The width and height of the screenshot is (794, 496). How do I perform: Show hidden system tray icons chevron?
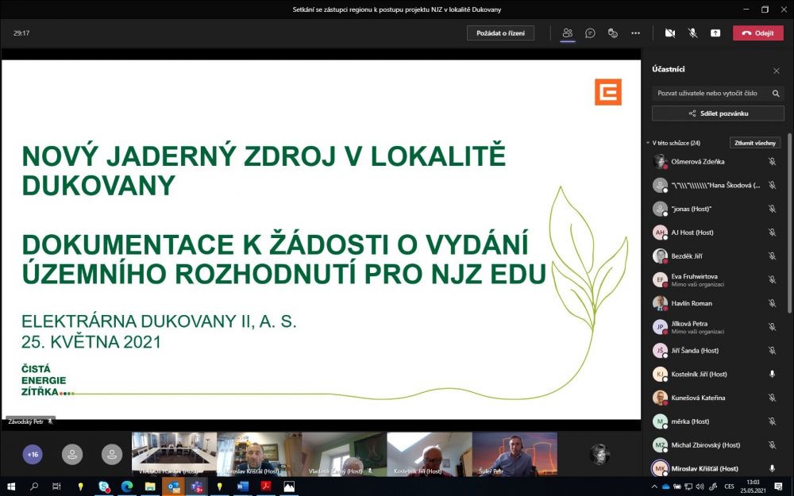[654, 486]
